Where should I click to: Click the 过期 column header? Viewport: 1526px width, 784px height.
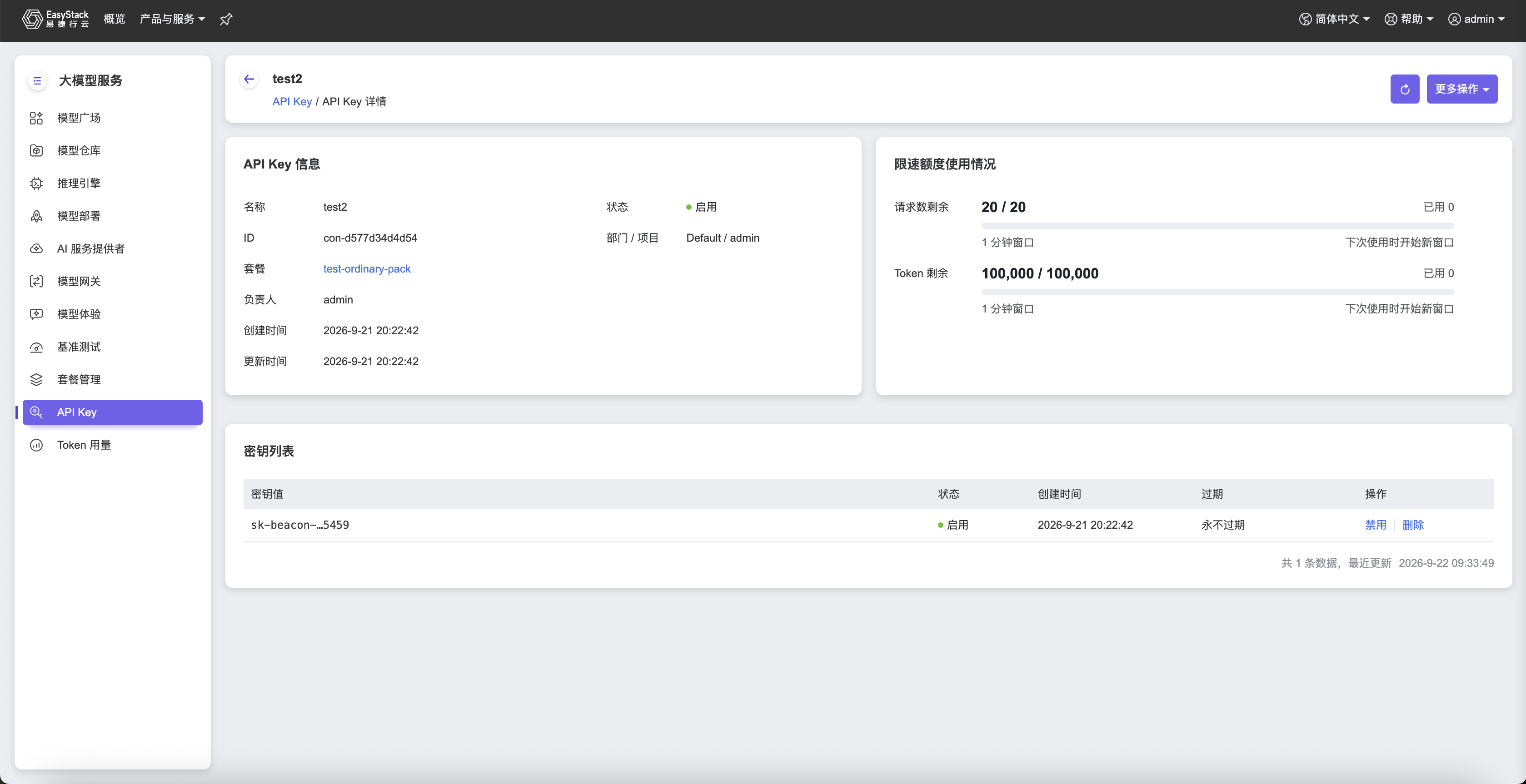coord(1212,494)
